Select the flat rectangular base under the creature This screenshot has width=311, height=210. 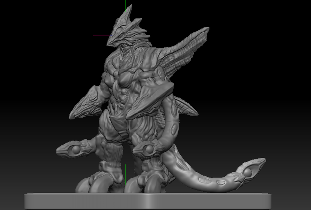[x=148, y=201]
